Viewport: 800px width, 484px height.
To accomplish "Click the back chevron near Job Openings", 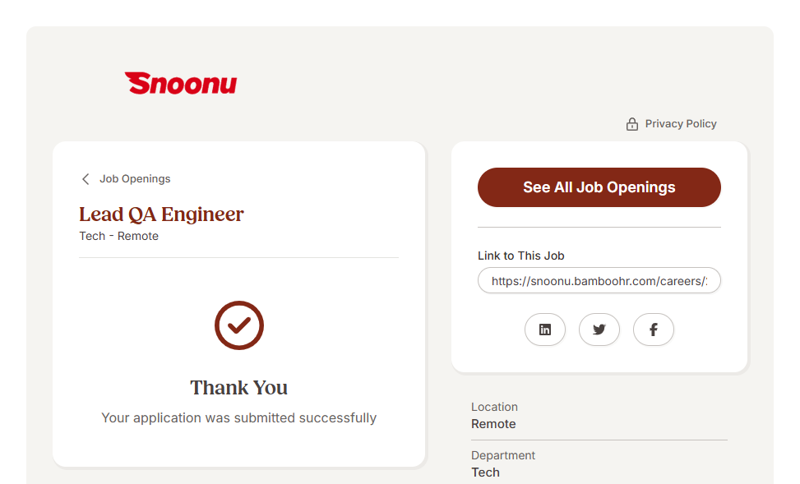I will coord(86,179).
